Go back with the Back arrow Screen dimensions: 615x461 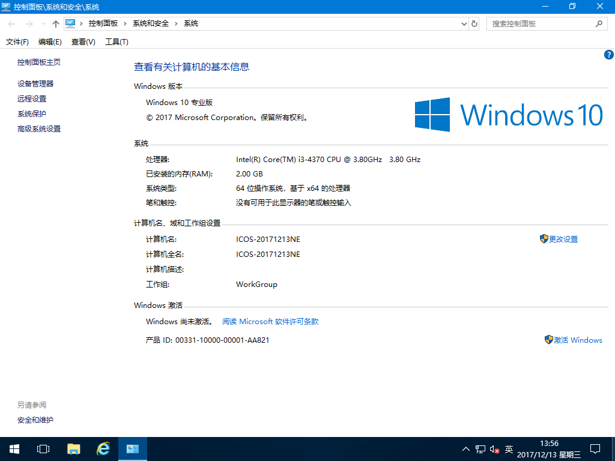pyautogui.click(x=12, y=24)
